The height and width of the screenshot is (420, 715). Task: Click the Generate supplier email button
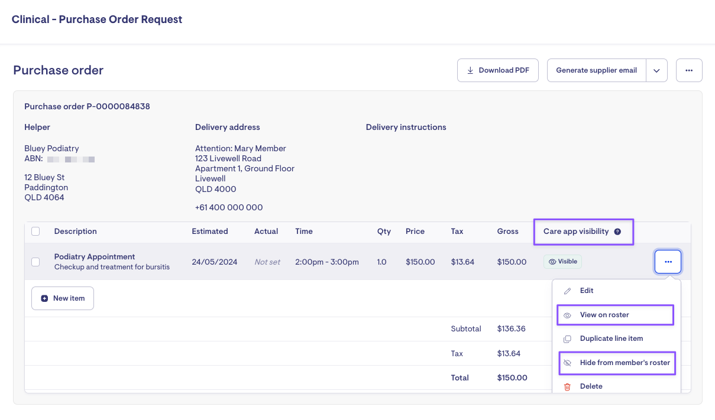[596, 70]
